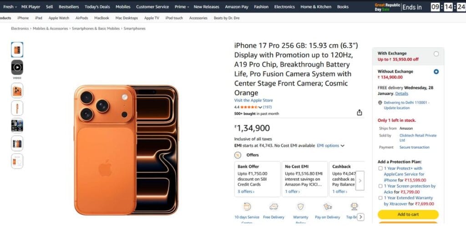Click the delivery location pin icon
Viewport: 466px width, 233px height.
point(380,103)
